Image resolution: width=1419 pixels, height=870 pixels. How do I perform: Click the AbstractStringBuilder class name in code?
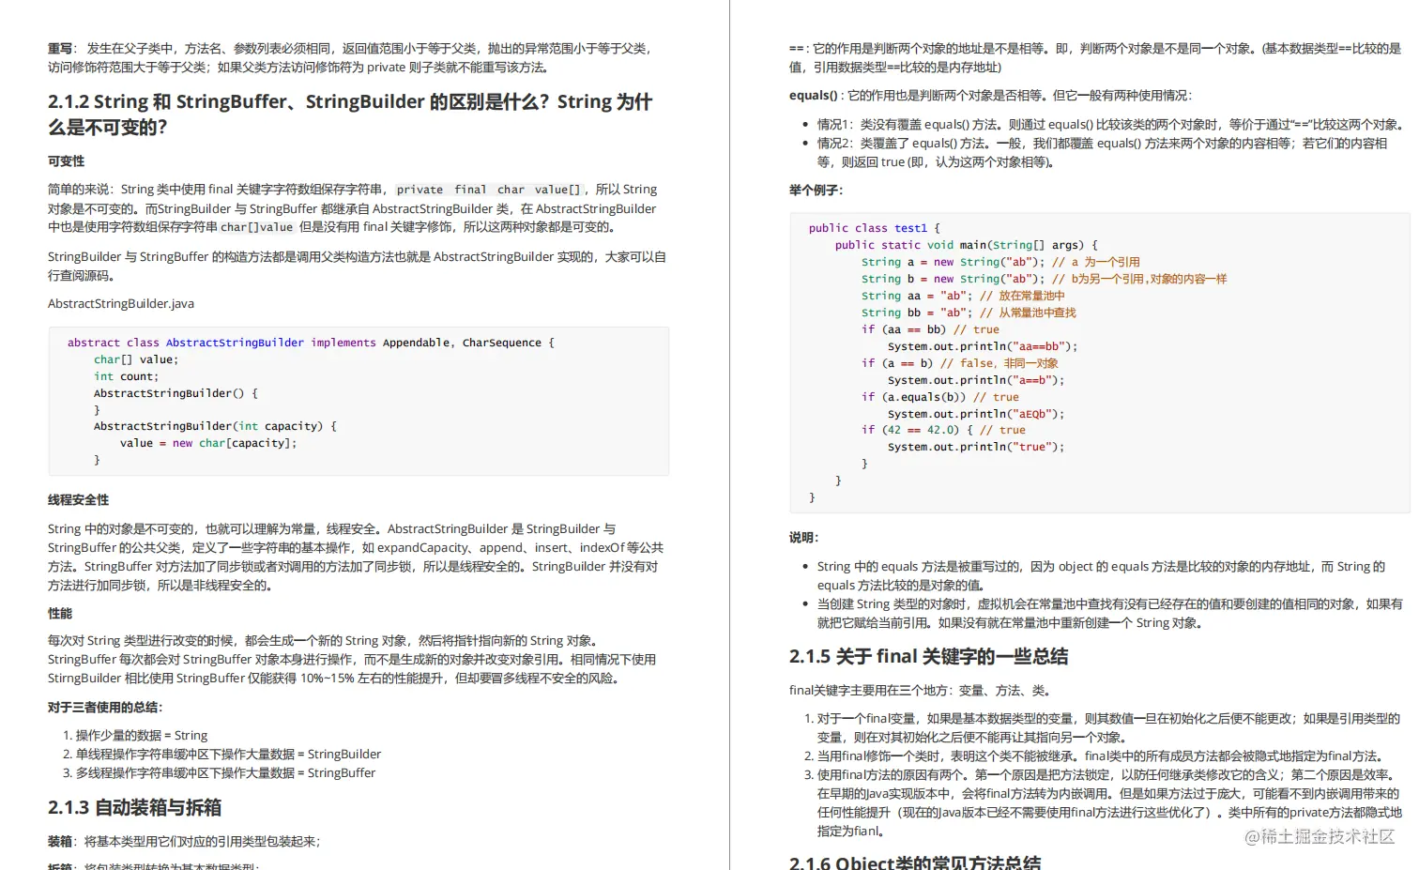tap(234, 342)
